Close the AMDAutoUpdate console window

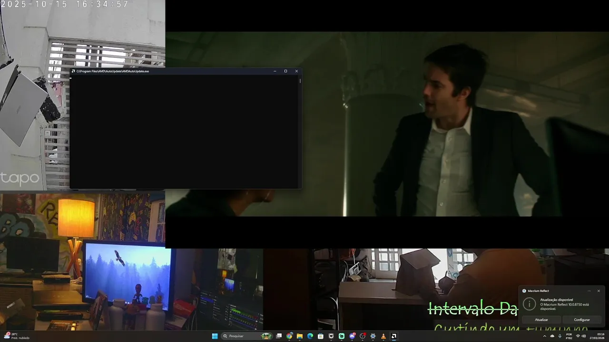(x=296, y=71)
